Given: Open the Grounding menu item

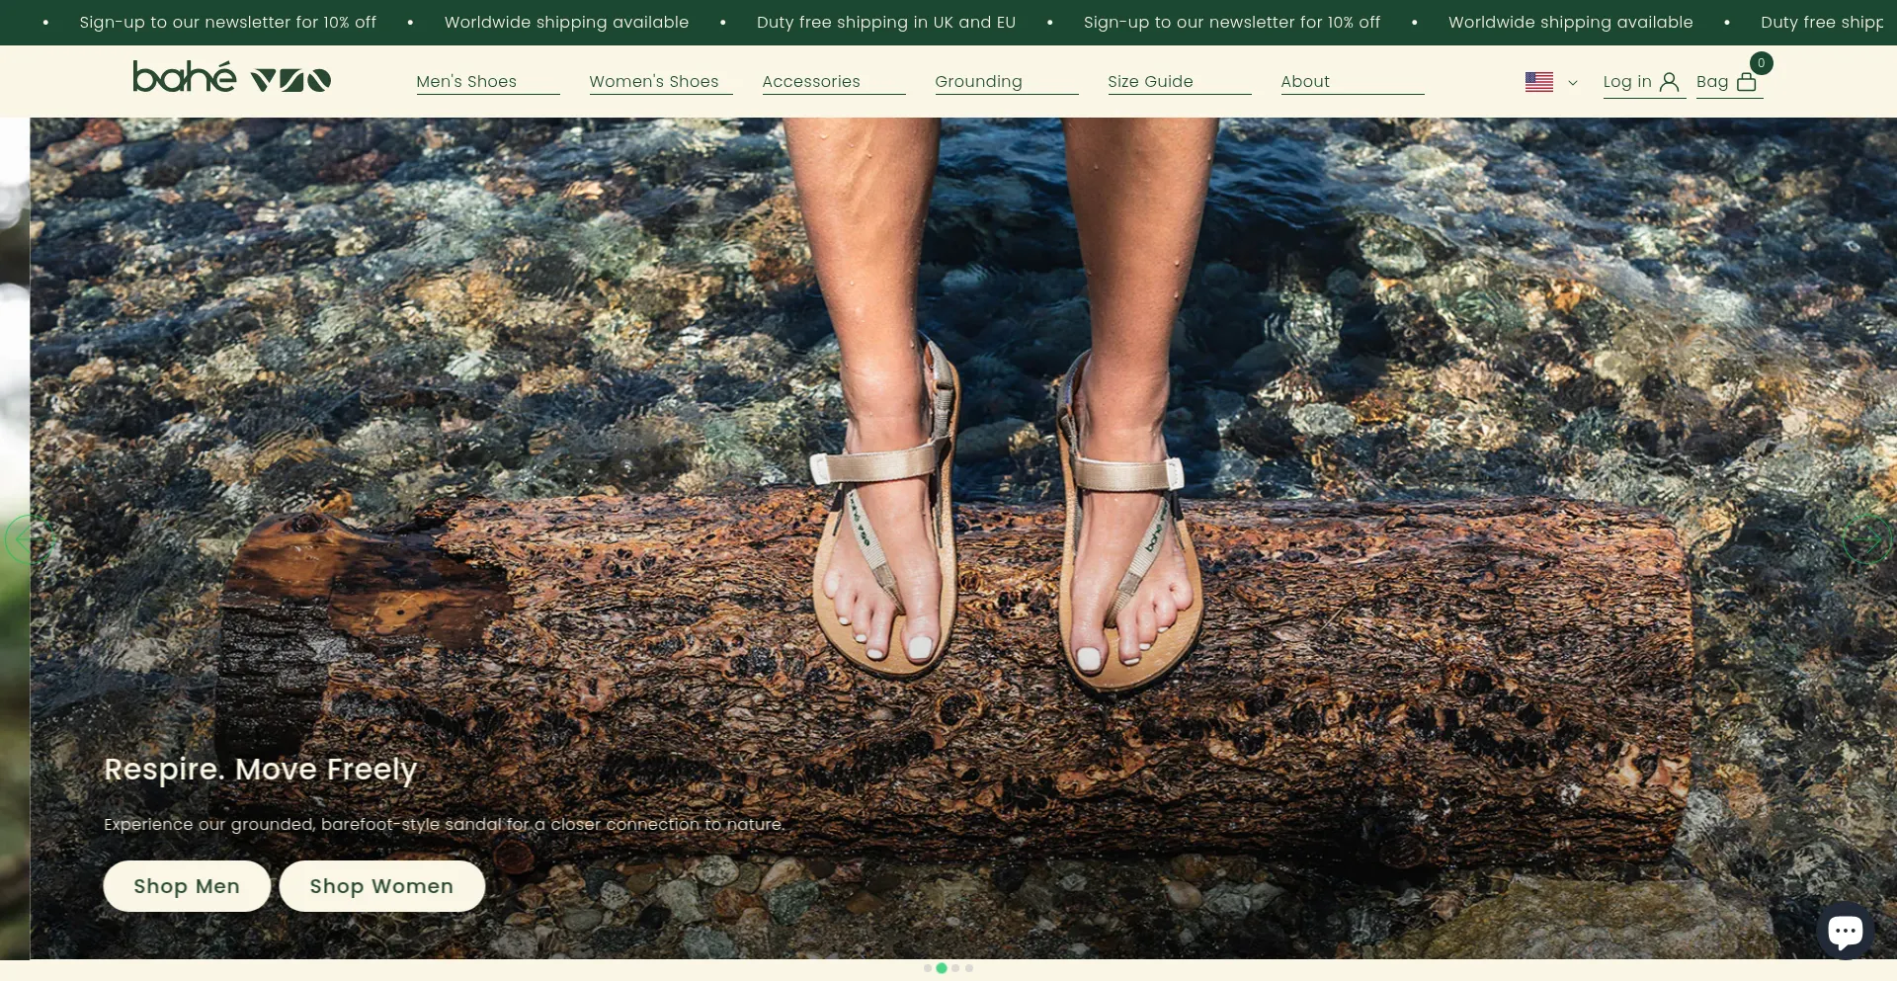Looking at the screenshot, I should (x=978, y=82).
